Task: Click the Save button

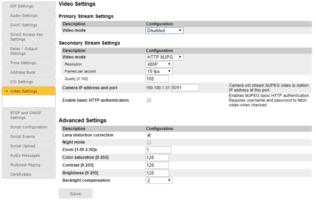Action: pos(75,194)
